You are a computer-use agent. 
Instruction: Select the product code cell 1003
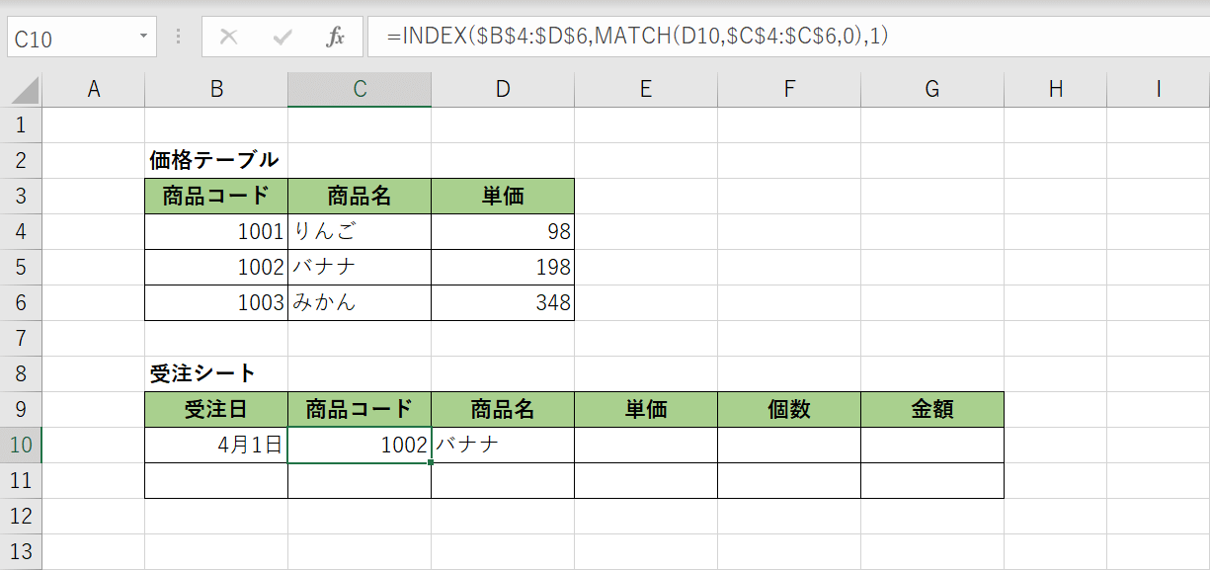[216, 303]
